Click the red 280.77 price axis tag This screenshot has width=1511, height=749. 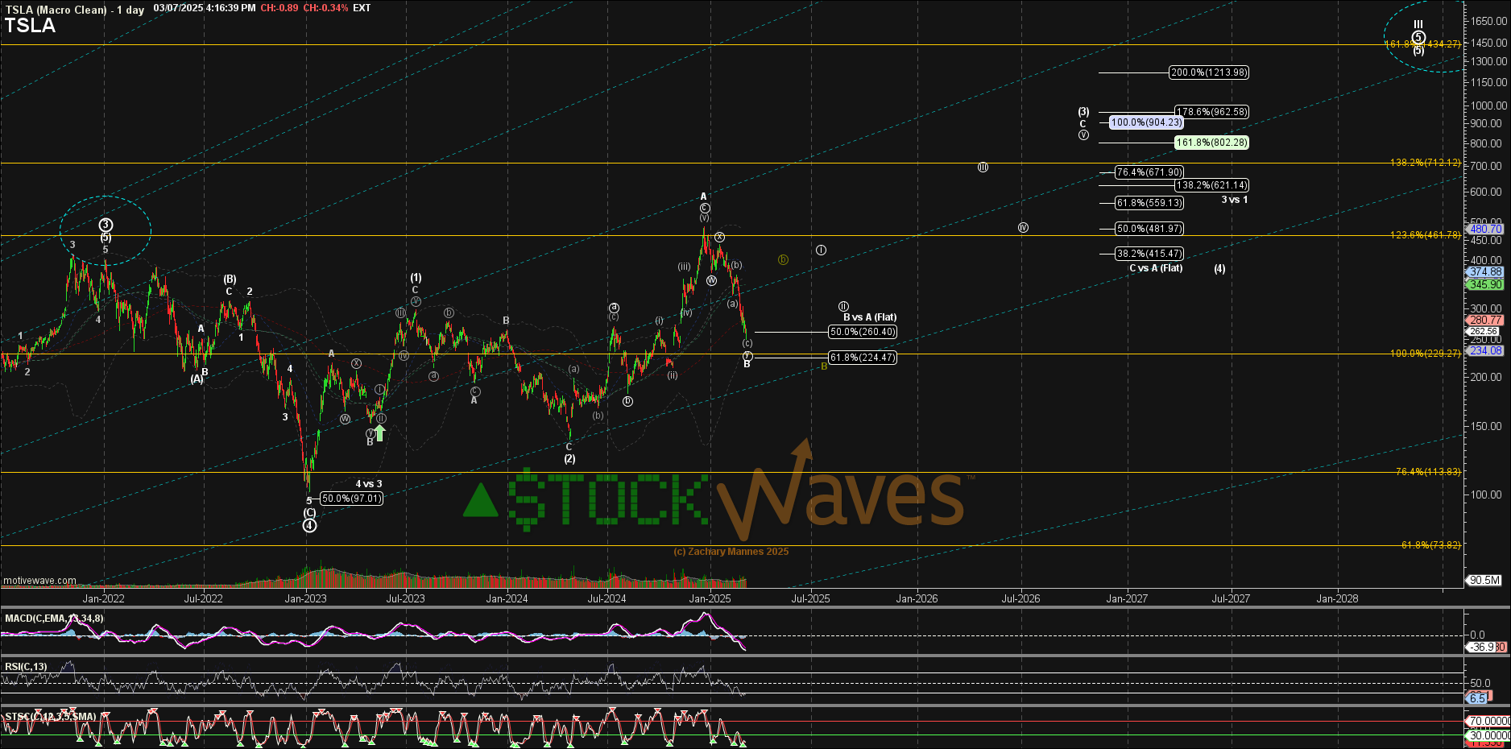(1485, 320)
